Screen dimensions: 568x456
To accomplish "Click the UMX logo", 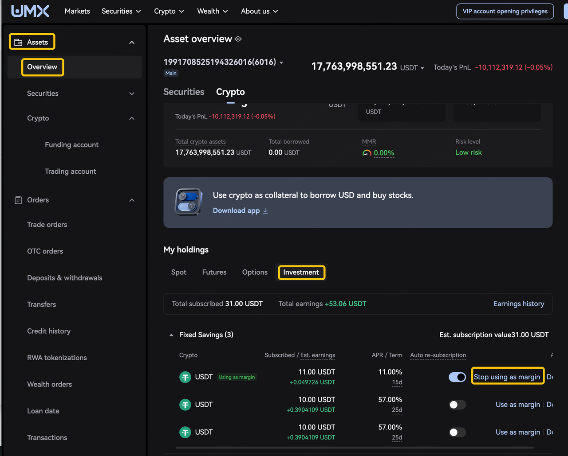I will pyautogui.click(x=30, y=11).
